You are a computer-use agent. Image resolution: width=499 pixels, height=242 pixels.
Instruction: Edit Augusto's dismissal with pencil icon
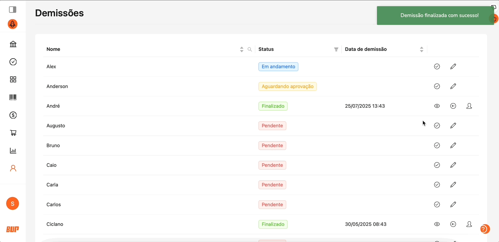(453, 125)
